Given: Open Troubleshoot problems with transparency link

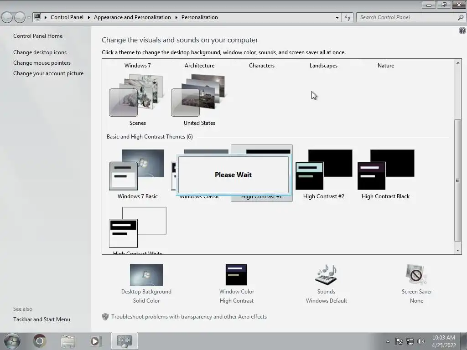Looking at the screenshot, I should click(x=189, y=317).
